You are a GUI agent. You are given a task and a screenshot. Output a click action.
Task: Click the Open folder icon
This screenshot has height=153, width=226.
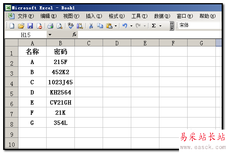coord(21,26)
